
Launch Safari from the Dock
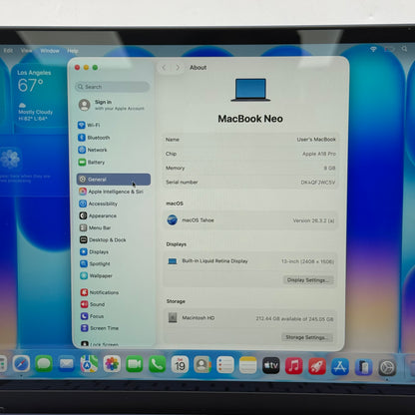click(21, 364)
